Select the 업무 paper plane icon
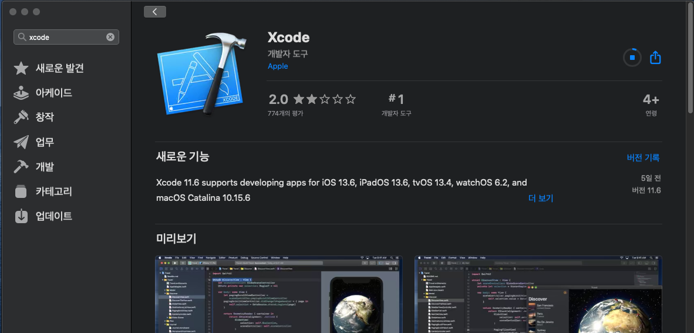 coord(21,142)
